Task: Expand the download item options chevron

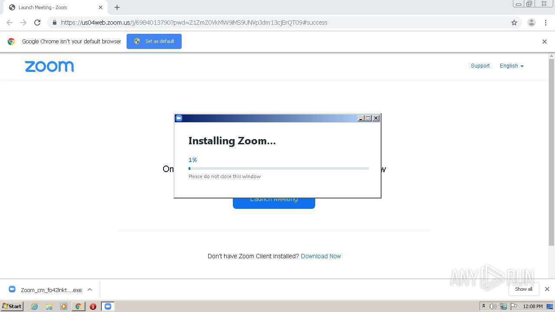Action: [x=90, y=289]
